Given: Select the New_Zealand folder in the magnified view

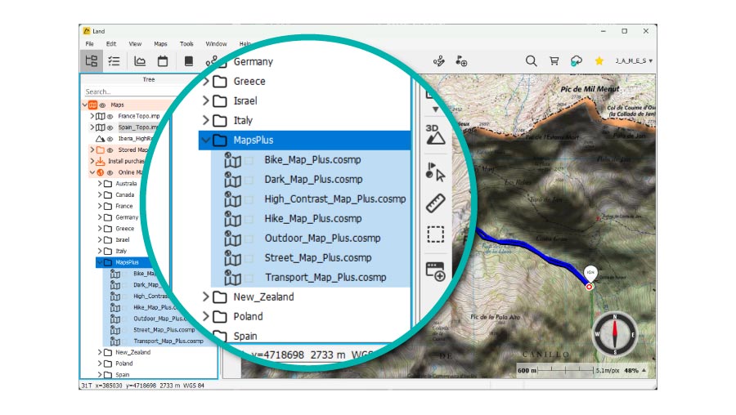Looking at the screenshot, I should pos(263,297).
